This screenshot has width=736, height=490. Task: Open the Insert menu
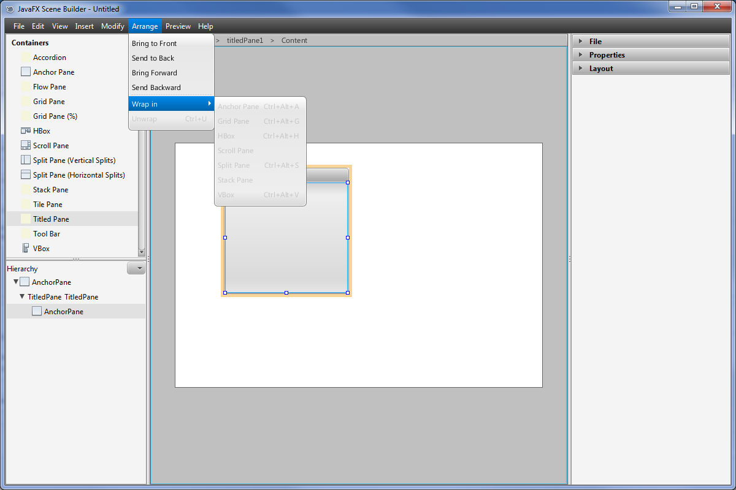(x=85, y=26)
